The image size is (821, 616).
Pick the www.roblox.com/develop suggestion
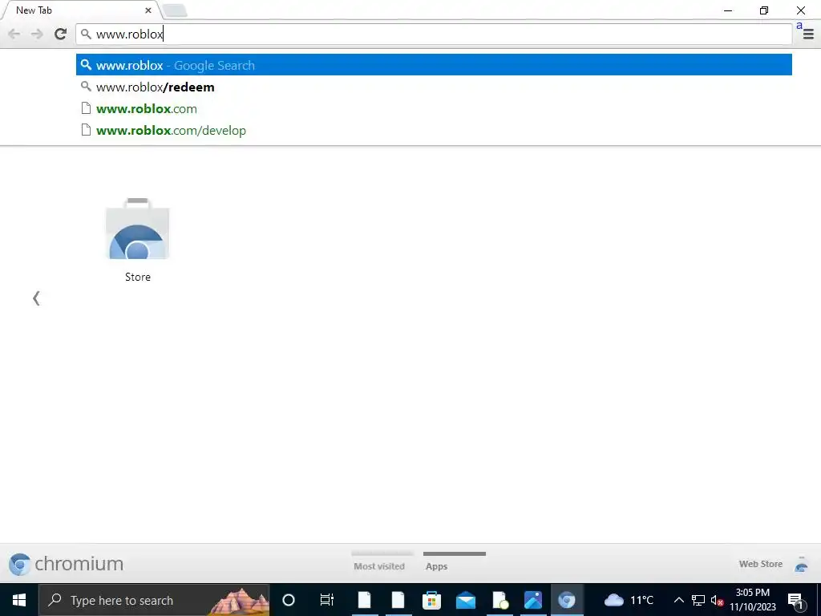434,131
